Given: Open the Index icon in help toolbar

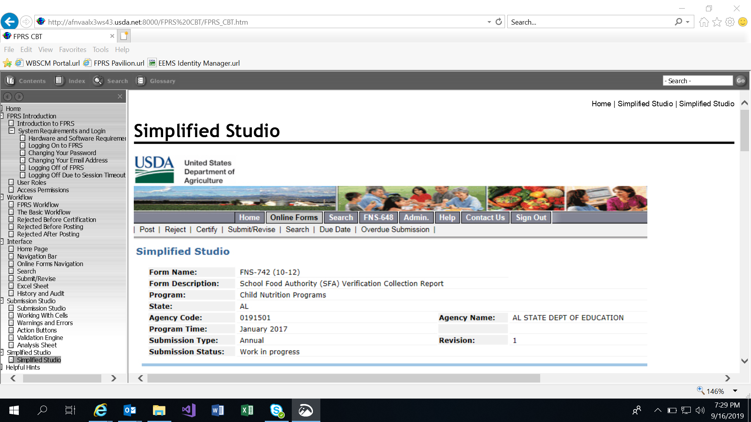Looking at the screenshot, I should (x=59, y=80).
